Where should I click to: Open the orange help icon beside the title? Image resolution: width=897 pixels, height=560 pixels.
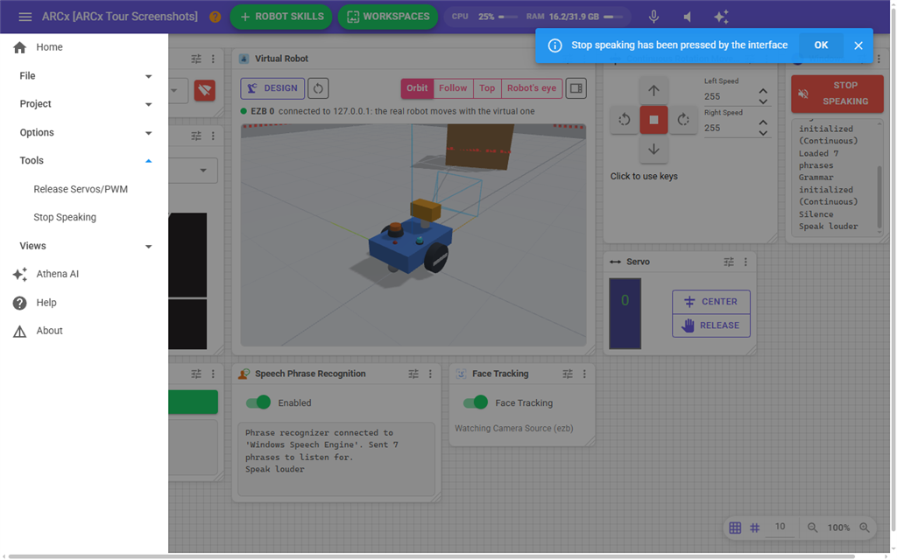click(x=215, y=17)
